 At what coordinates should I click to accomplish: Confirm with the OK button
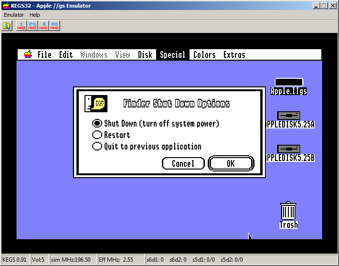coord(231,163)
